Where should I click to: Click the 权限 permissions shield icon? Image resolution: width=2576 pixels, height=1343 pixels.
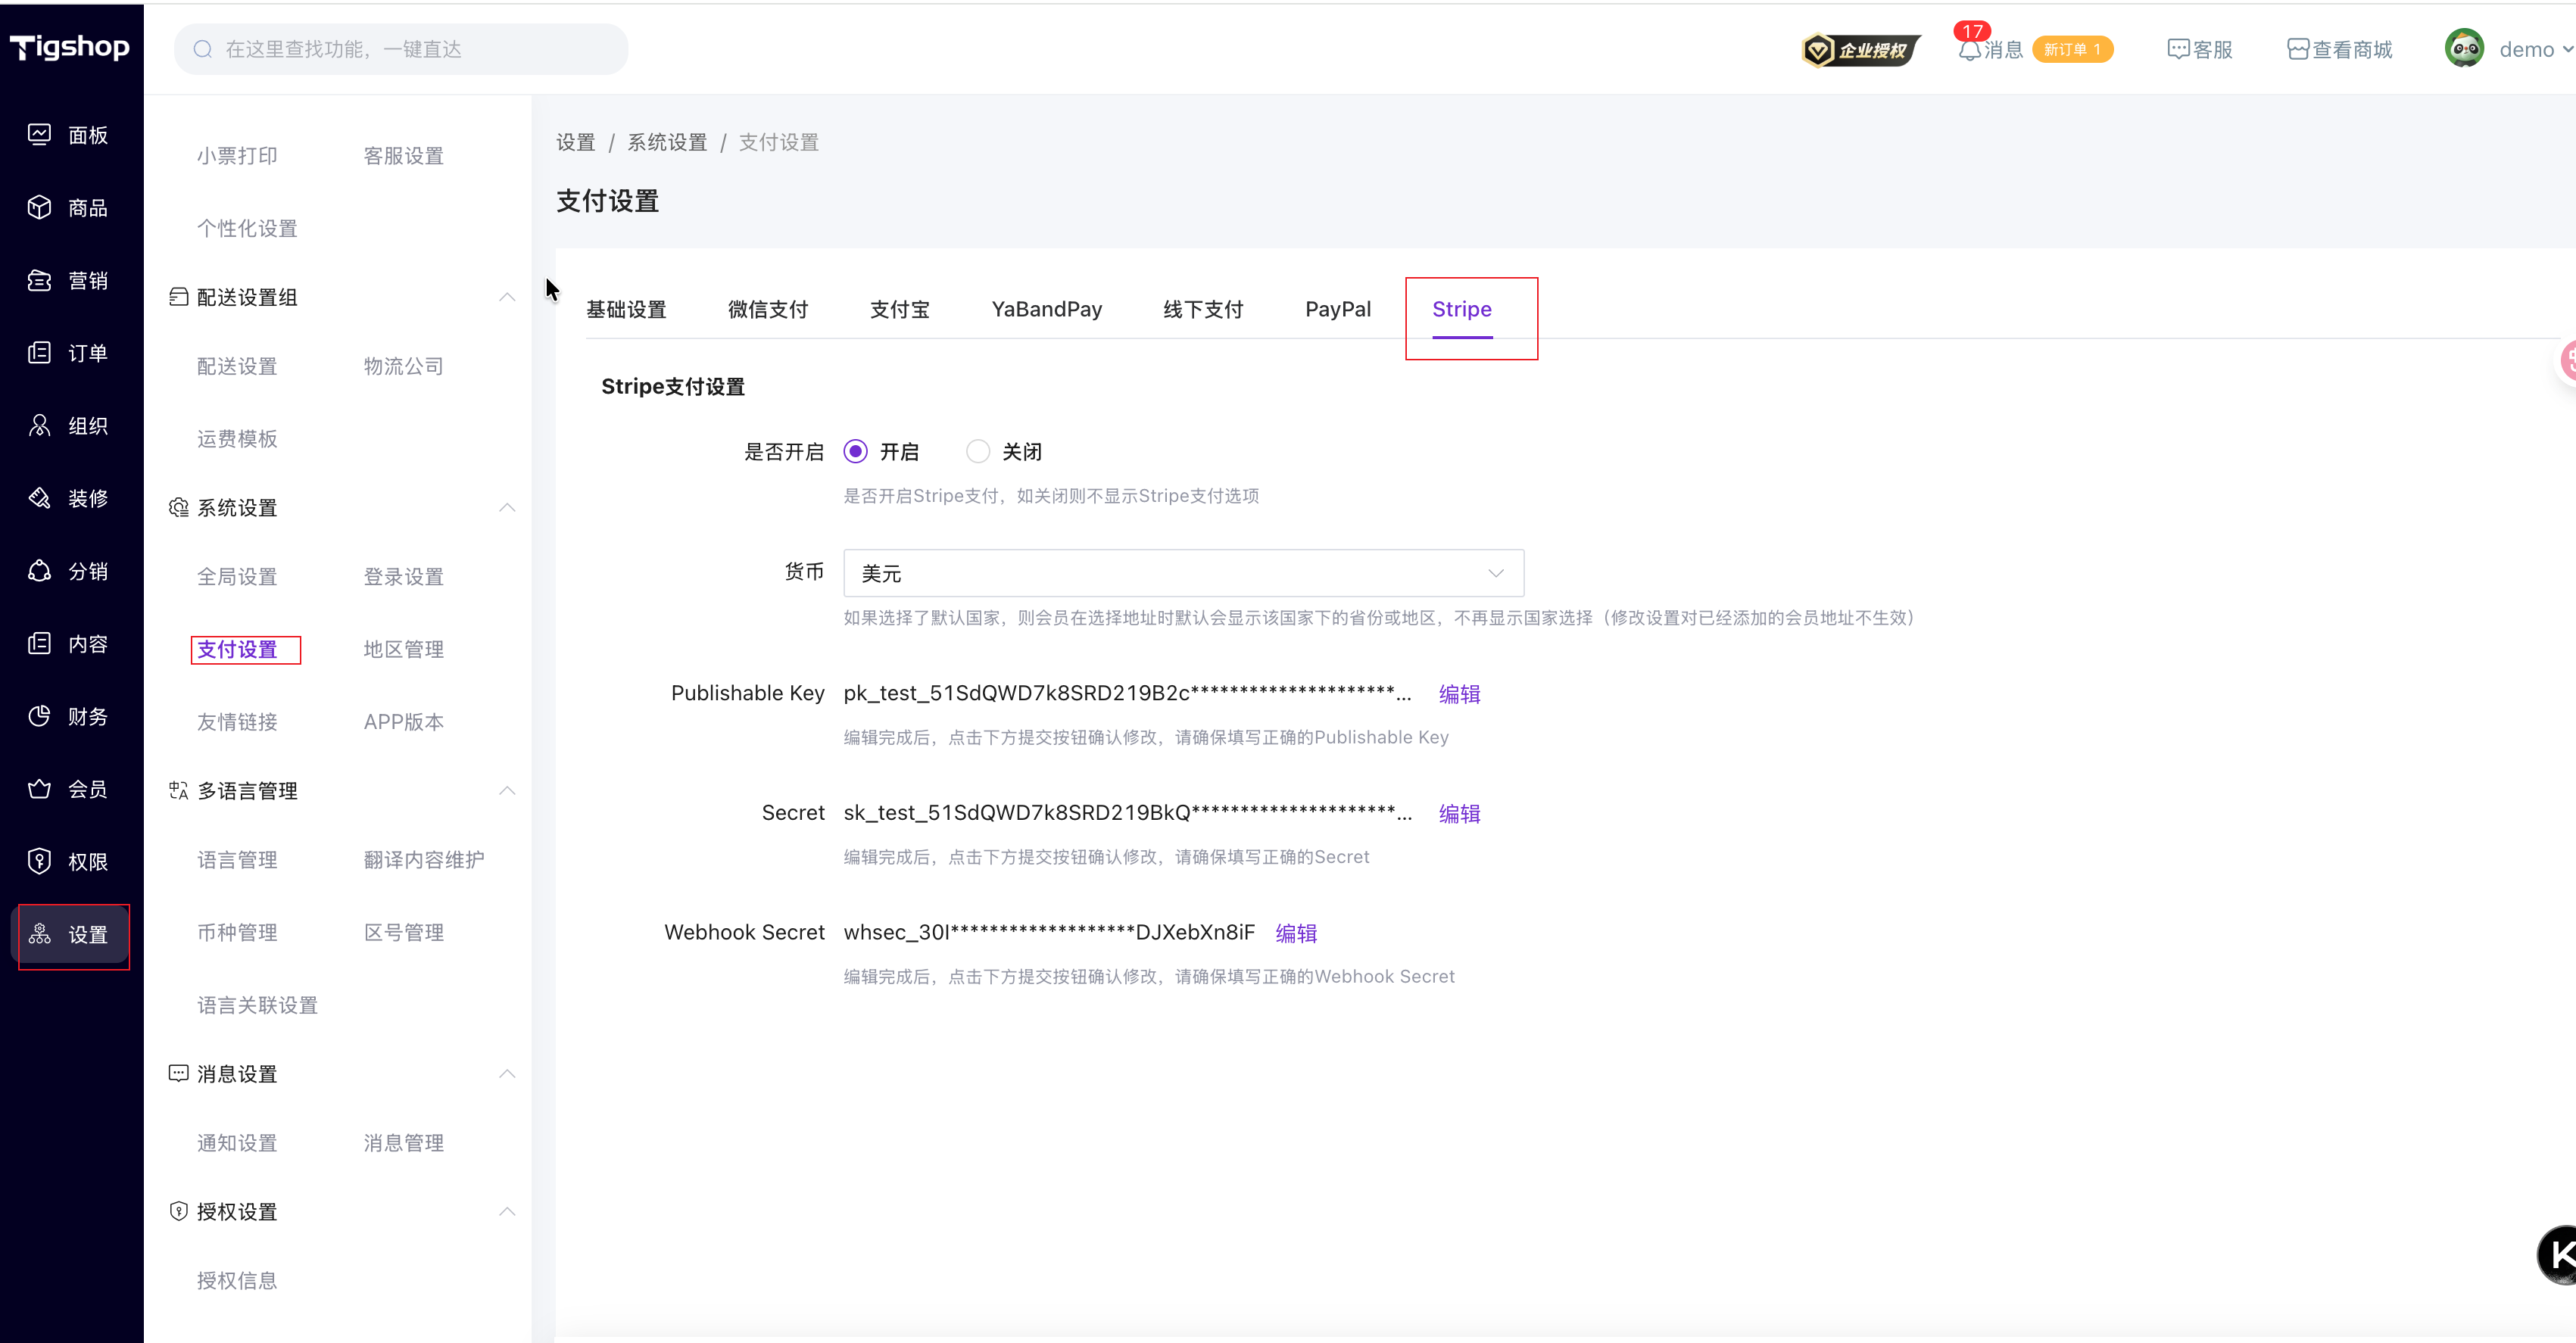[39, 861]
